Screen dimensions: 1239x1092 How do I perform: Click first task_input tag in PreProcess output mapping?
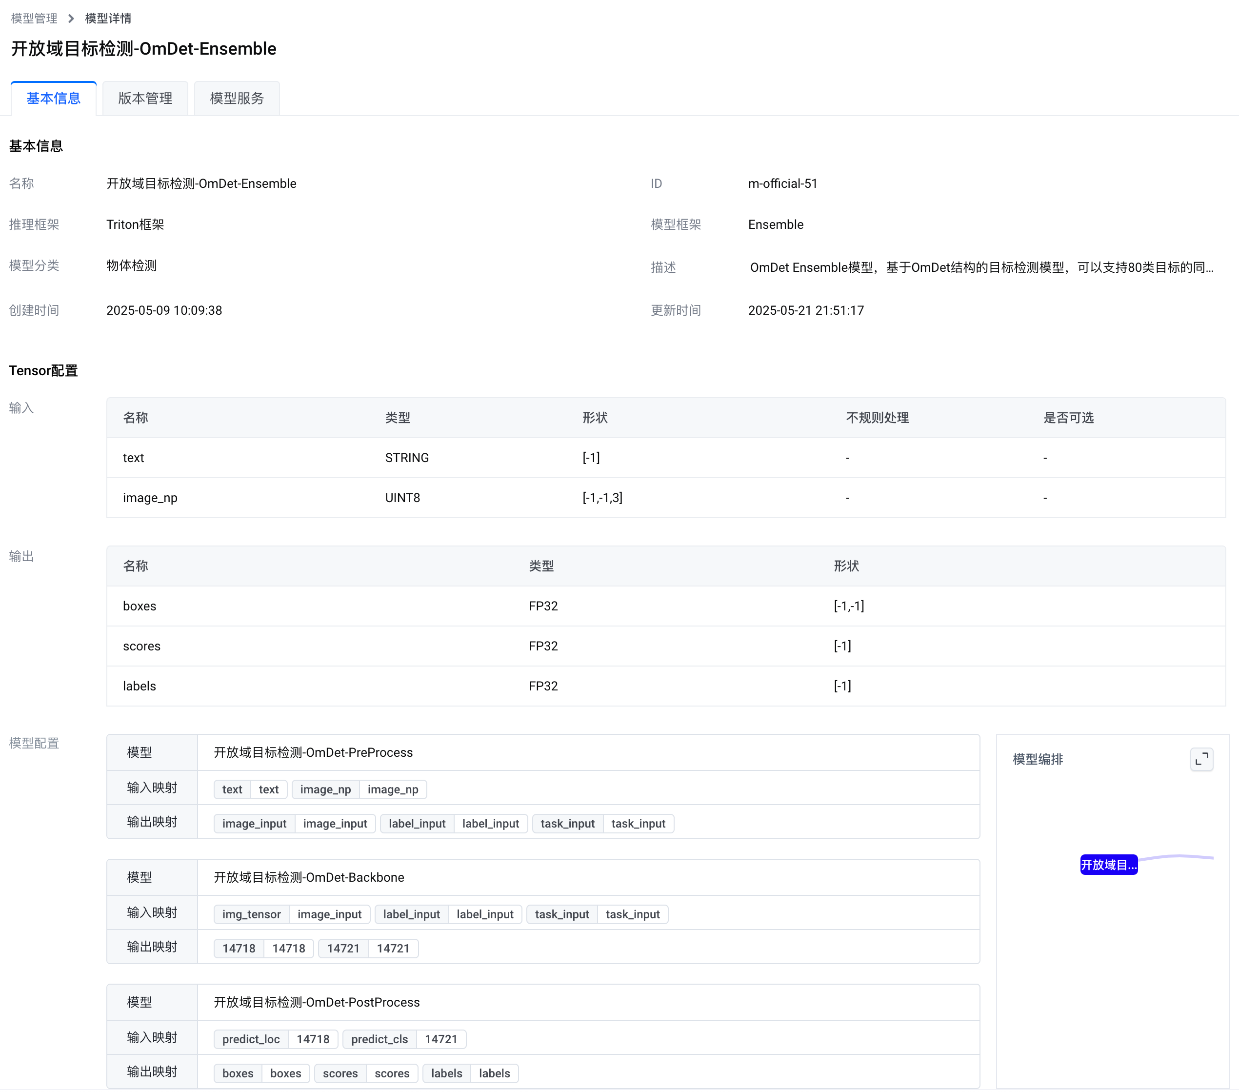567,824
